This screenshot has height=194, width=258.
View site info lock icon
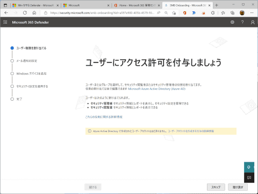[x=46, y=13]
